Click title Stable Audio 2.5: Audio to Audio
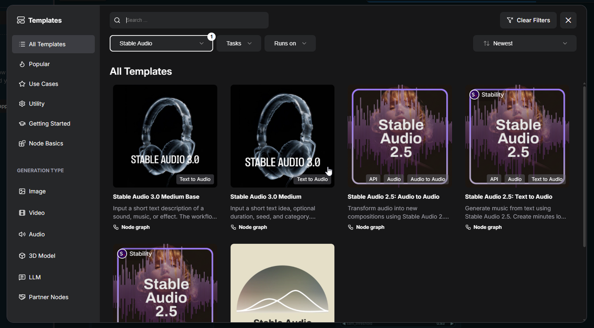Screen dimensions: 594x328 (394, 197)
